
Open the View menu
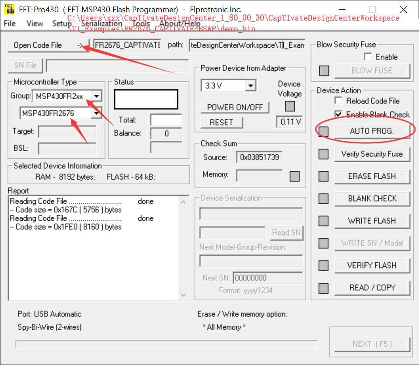35,24
